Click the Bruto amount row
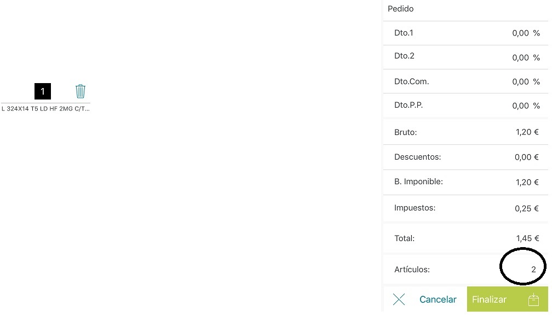 (x=465, y=132)
